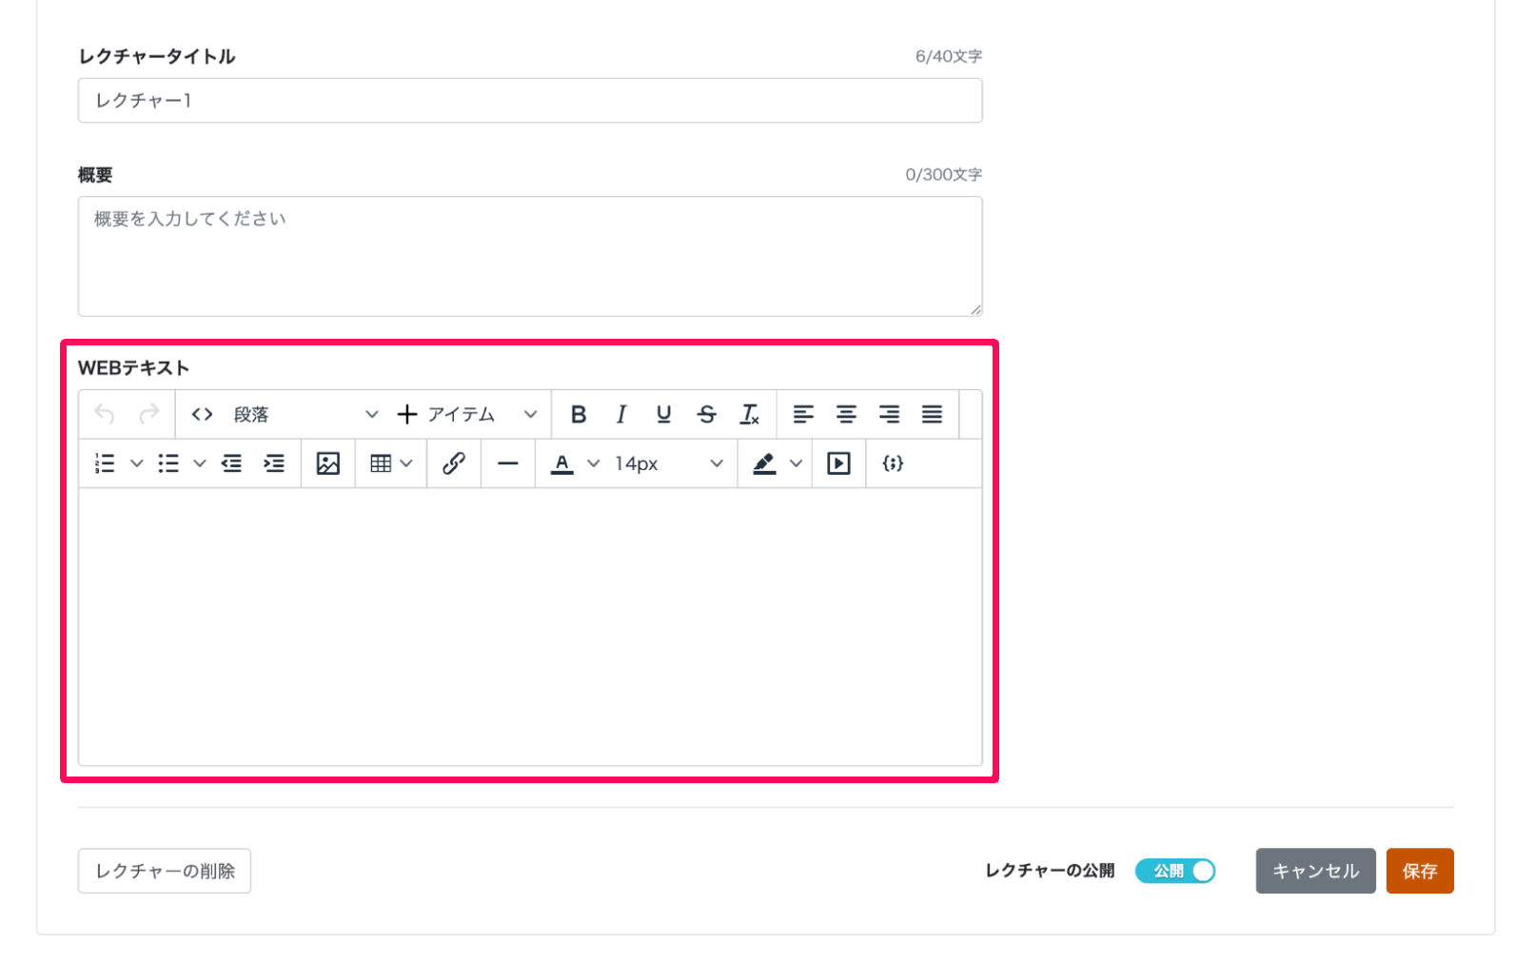Expand text color picker arrow
This screenshot has width=1535, height=964.
(594, 463)
